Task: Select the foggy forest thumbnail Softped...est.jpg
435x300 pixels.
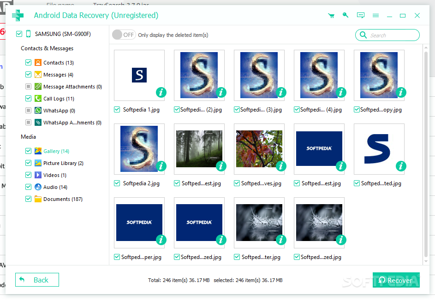Action: pos(199,149)
